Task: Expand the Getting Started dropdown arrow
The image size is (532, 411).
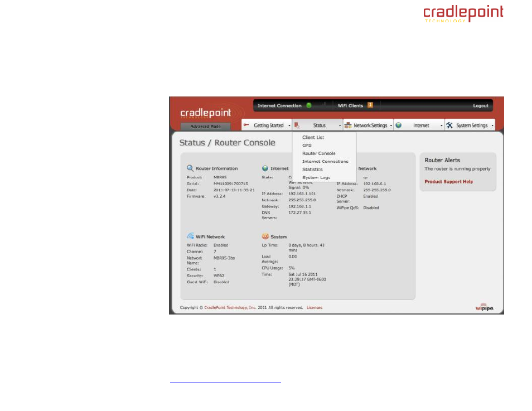Action: point(289,125)
